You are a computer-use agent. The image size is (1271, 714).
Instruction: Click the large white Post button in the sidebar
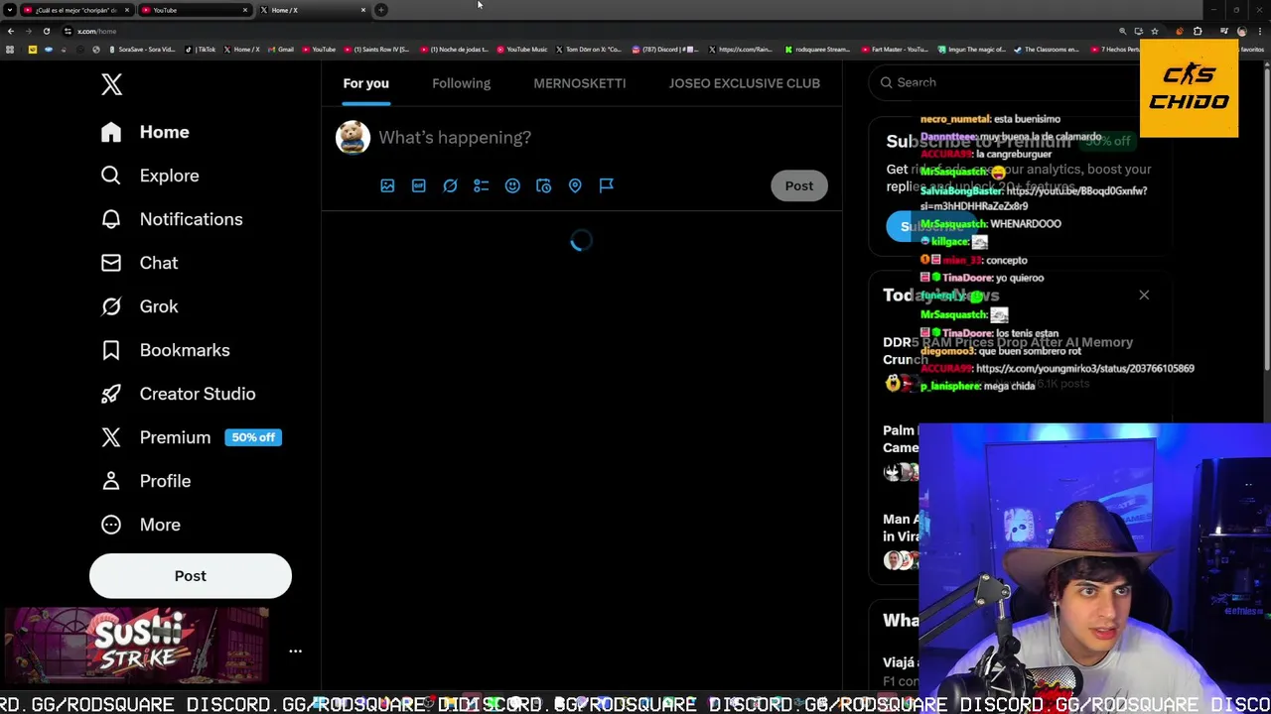[191, 576]
